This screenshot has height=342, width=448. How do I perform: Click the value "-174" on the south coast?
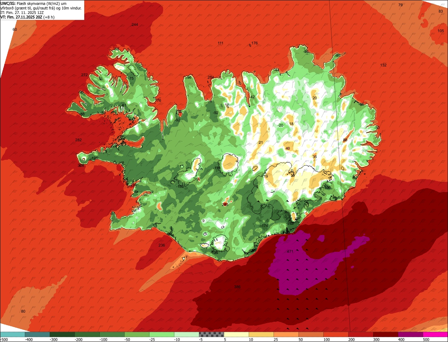264,226
